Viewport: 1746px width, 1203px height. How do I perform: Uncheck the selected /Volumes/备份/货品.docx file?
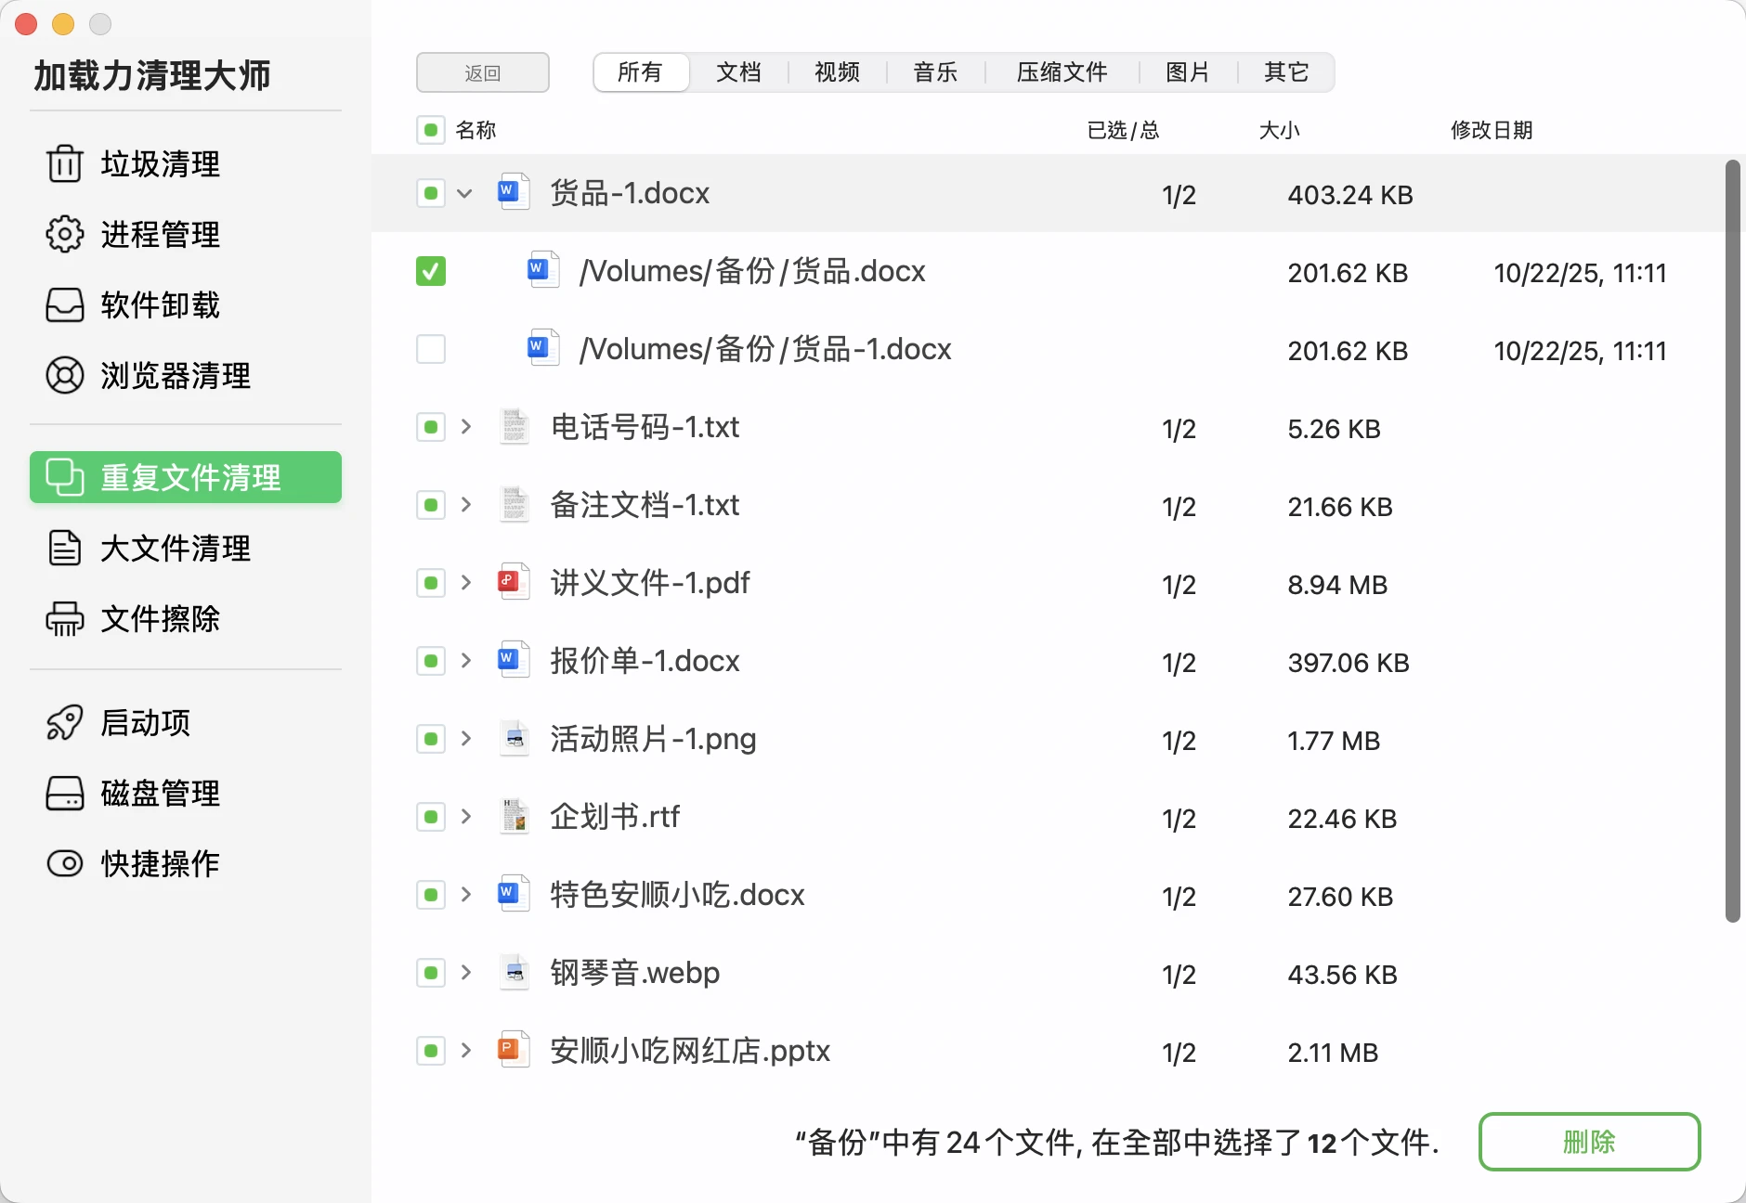(430, 271)
